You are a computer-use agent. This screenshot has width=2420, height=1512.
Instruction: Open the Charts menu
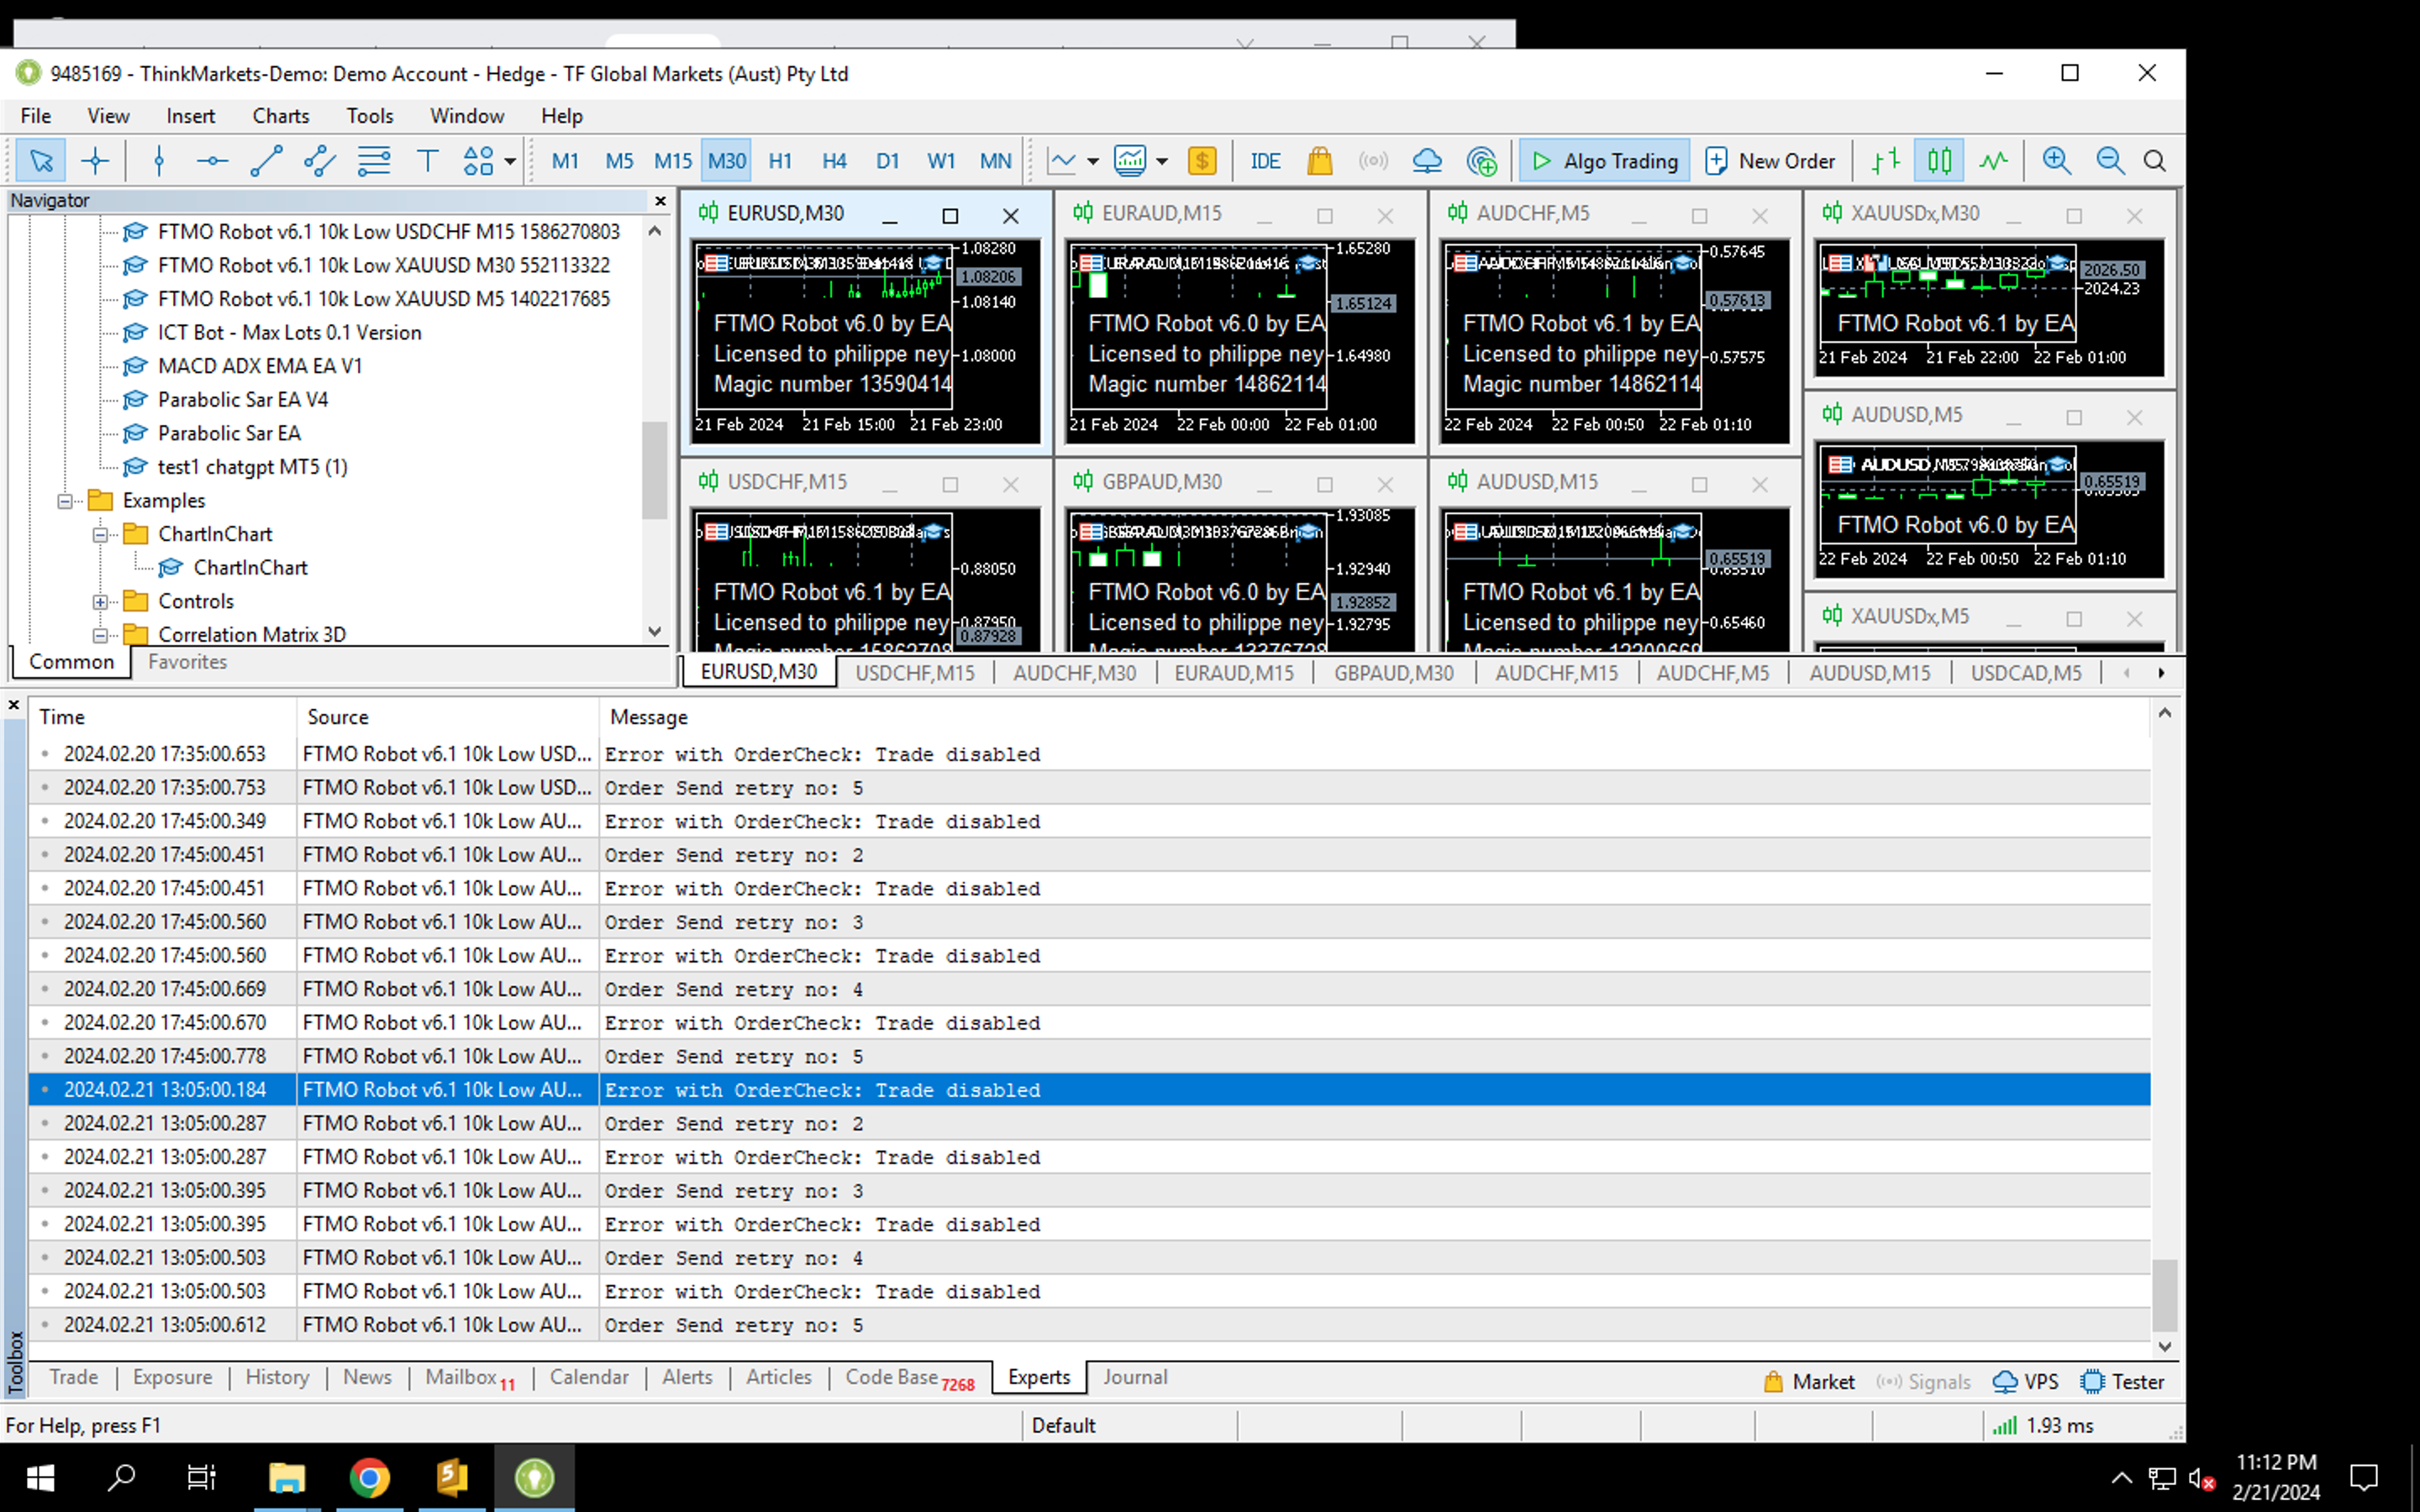click(281, 116)
